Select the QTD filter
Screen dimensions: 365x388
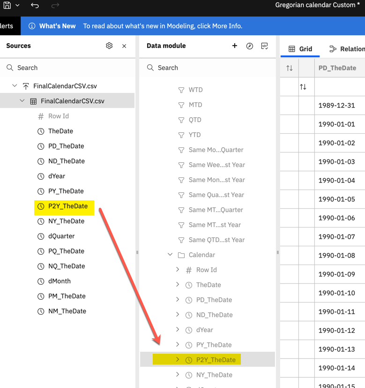(195, 120)
